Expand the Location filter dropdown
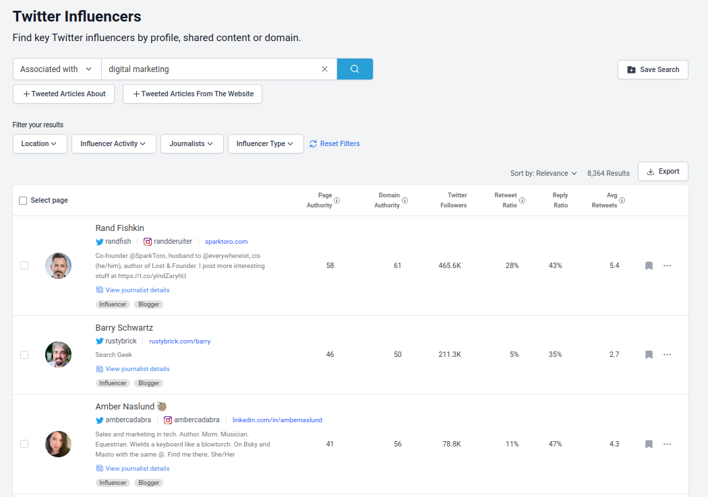Image resolution: width=708 pixels, height=497 pixels. click(40, 144)
